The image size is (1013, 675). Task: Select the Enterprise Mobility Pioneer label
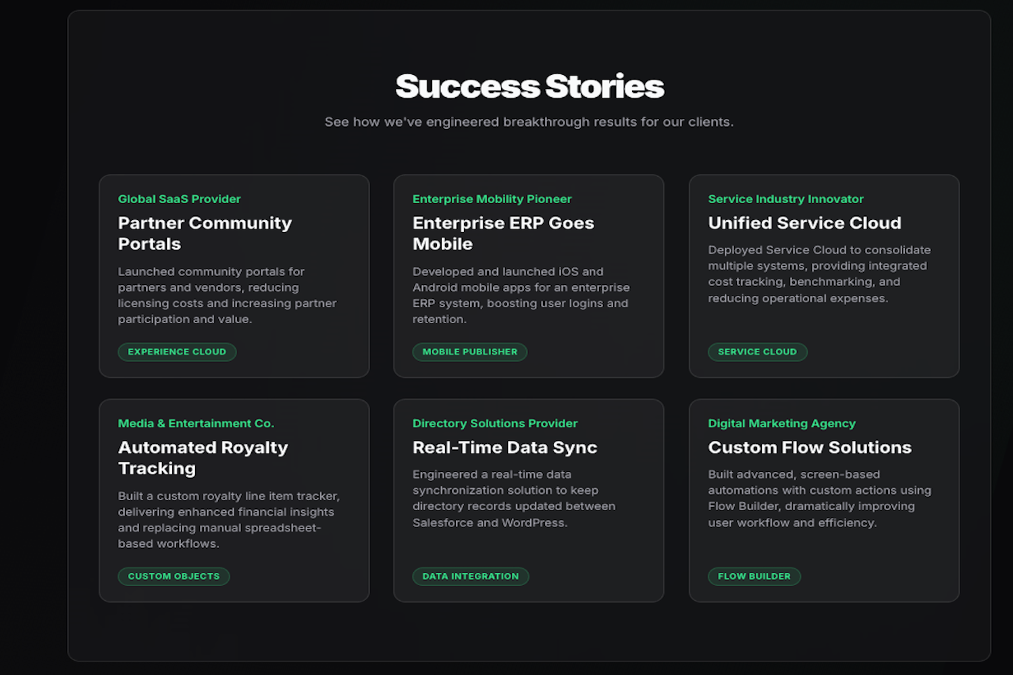pos(492,199)
